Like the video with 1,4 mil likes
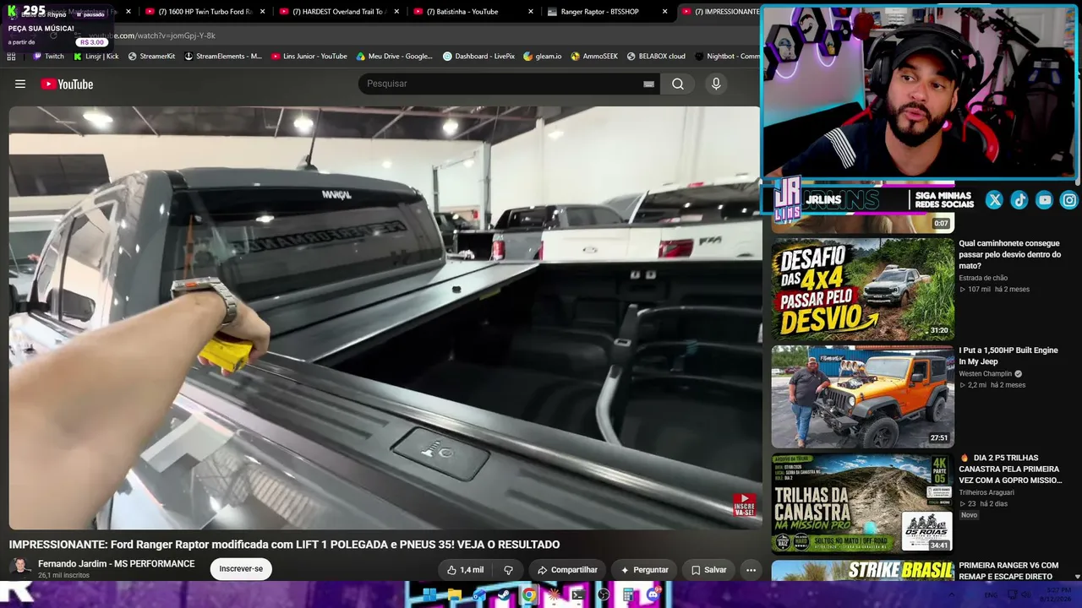This screenshot has width=1082, height=608. [465, 570]
